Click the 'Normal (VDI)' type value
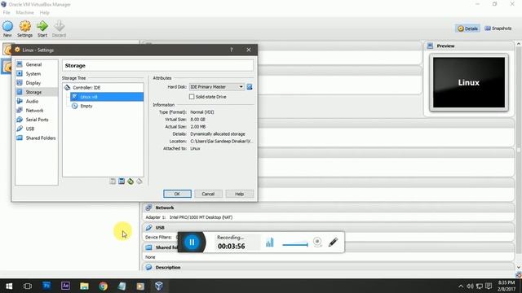This screenshot has width=522, height=293. (x=202, y=112)
